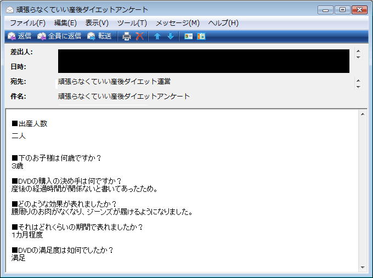Screen dimensions: 373x278
Task: Delete the message with red X icon
Action: click(140, 36)
